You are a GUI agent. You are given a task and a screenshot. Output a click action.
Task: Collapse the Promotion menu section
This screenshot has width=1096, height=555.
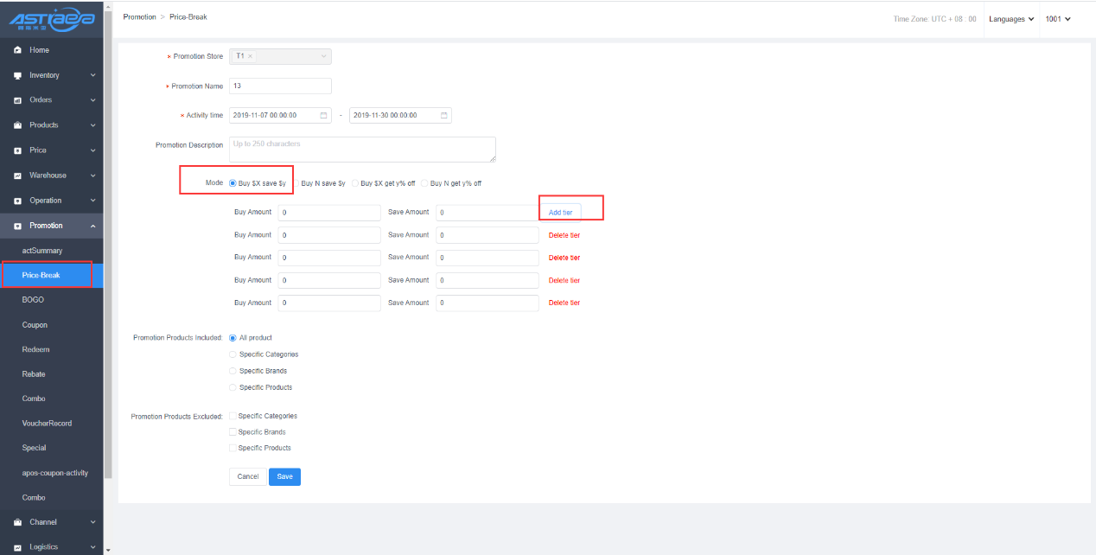92,226
